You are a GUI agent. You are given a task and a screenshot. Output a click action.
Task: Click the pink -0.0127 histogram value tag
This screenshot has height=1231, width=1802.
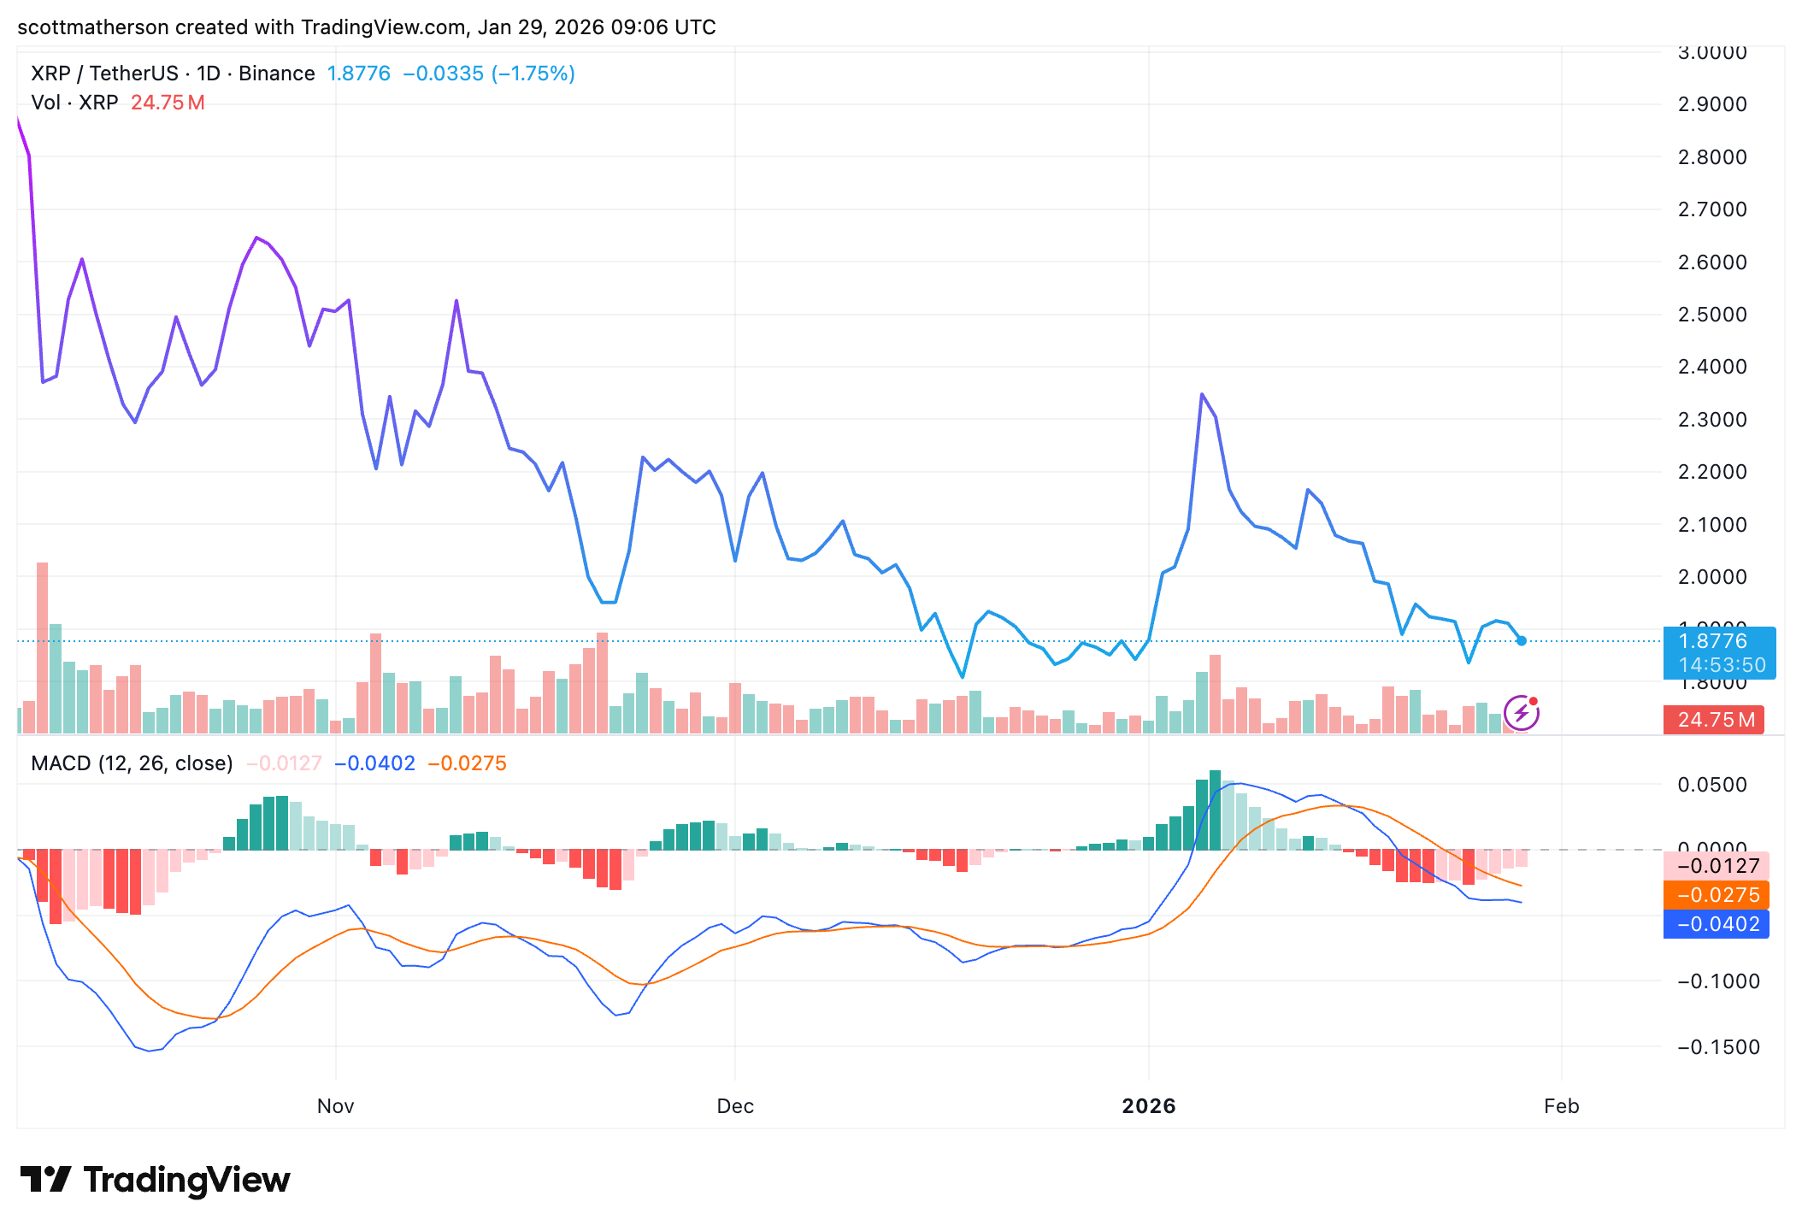(x=1717, y=866)
